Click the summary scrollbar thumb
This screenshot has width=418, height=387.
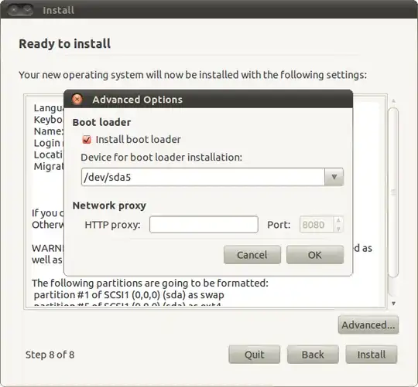tap(393, 192)
